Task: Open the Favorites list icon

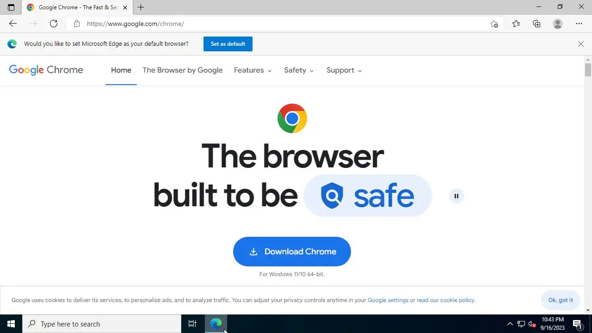Action: point(516,24)
